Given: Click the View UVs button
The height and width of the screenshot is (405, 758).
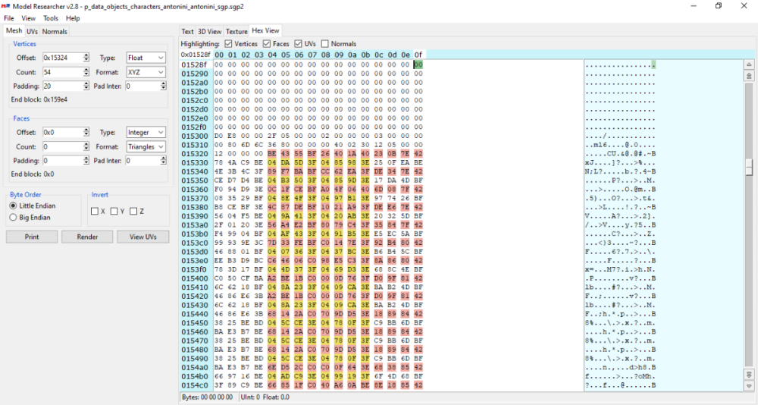Looking at the screenshot, I should (143, 237).
